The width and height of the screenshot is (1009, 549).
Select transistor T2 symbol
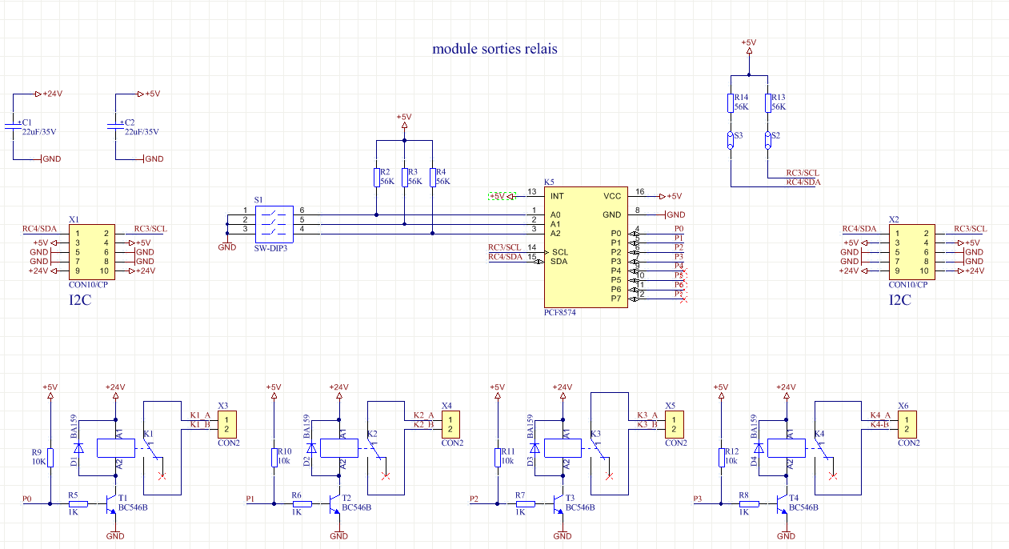point(336,503)
